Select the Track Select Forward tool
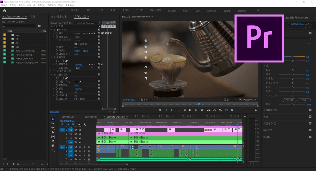 pos(53,123)
